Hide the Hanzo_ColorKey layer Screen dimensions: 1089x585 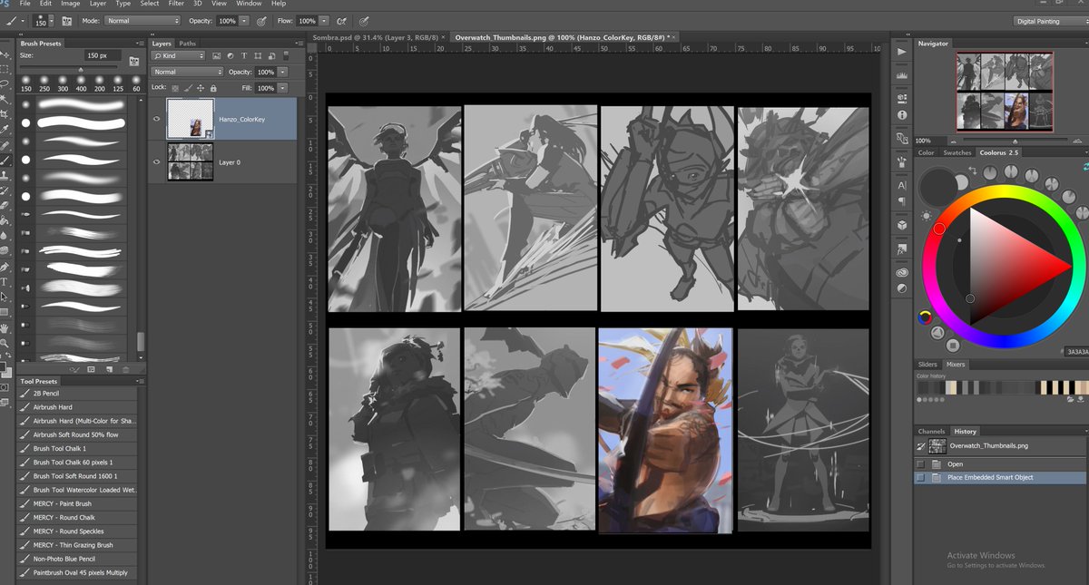pyautogui.click(x=157, y=118)
